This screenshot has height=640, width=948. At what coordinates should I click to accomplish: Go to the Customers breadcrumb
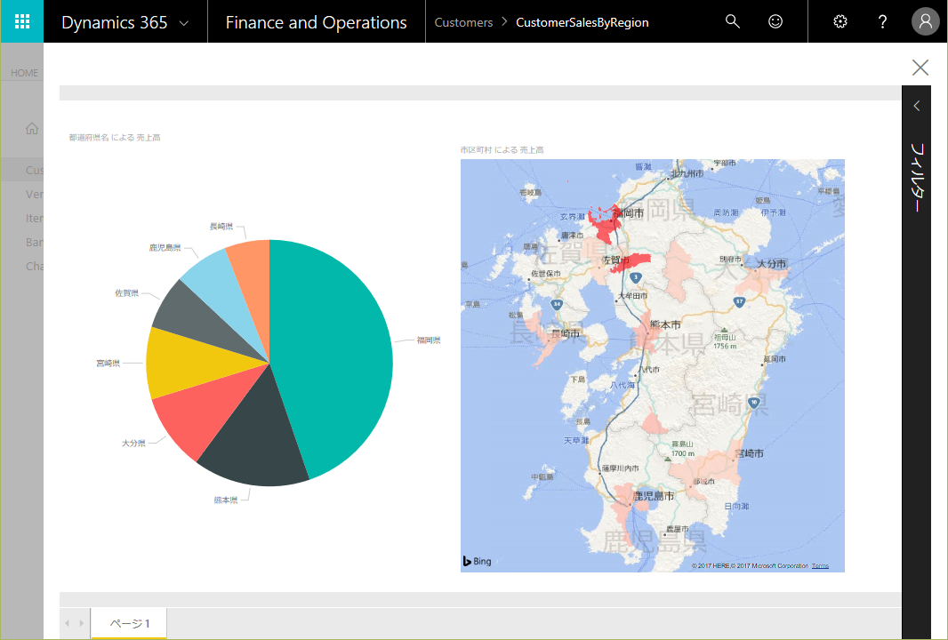[463, 22]
